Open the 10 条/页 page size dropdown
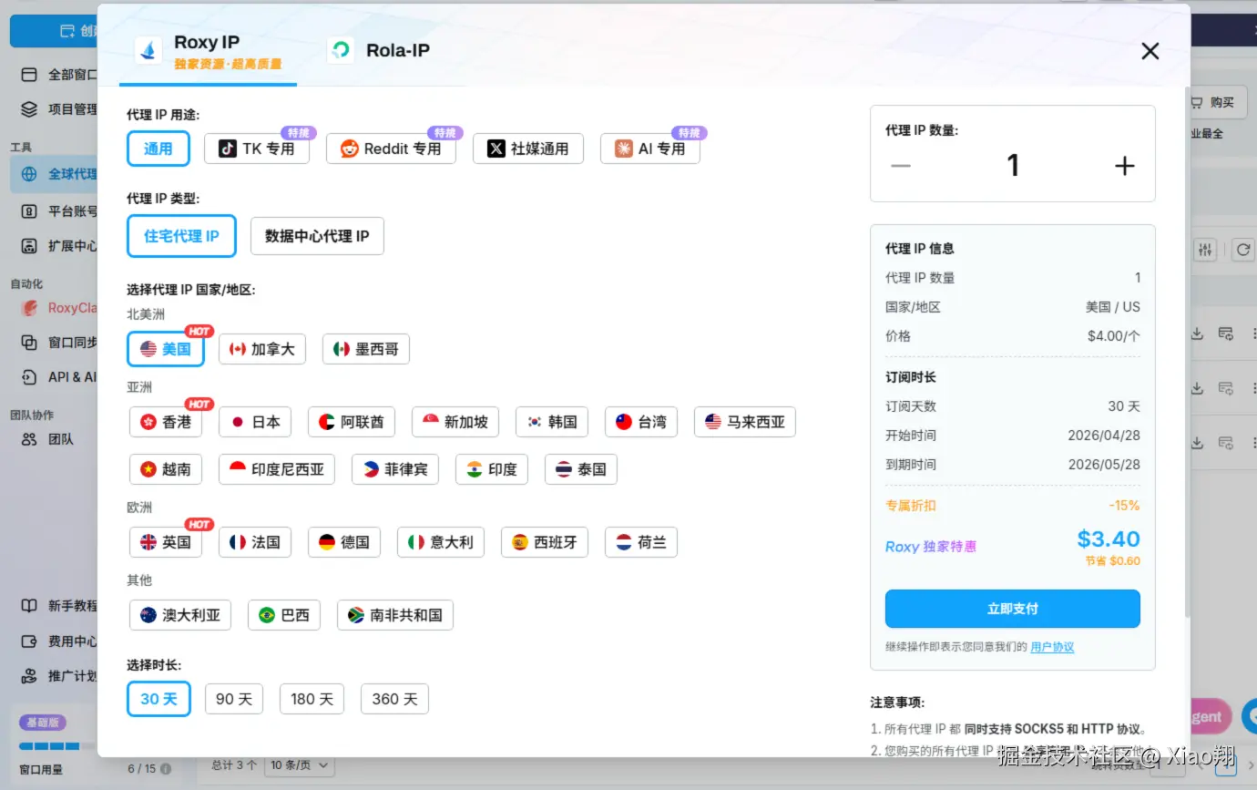 pos(299,765)
